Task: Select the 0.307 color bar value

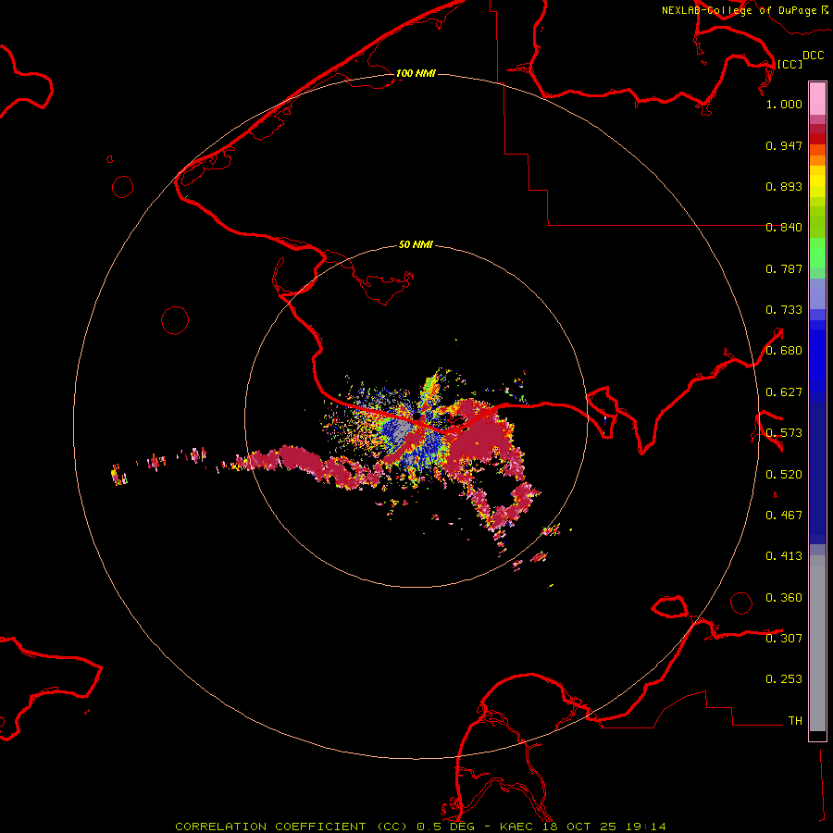Action: [784, 639]
